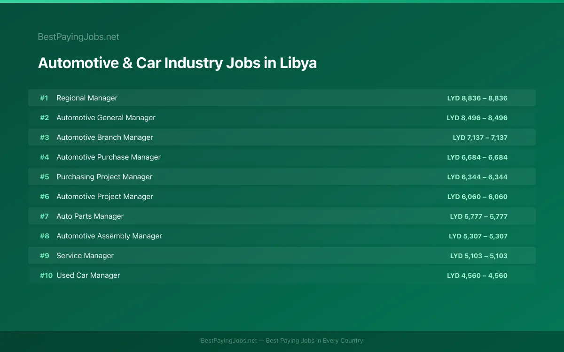Click the #3 rank number
Viewport: 564px width, 352px height.
point(44,138)
